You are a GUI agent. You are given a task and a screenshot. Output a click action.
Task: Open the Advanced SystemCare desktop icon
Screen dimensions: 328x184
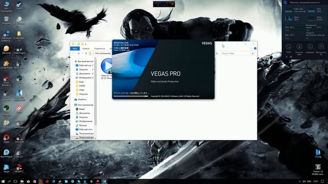(x=6, y=36)
